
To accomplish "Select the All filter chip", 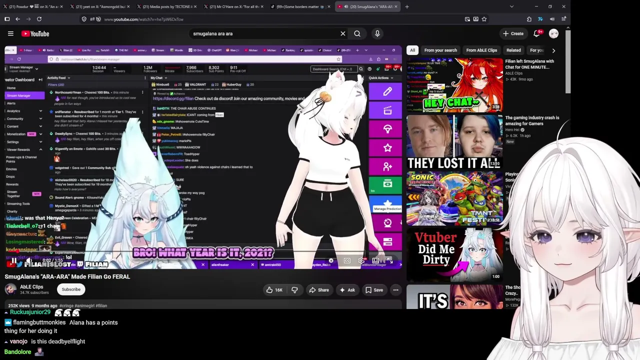I will click(412, 50).
